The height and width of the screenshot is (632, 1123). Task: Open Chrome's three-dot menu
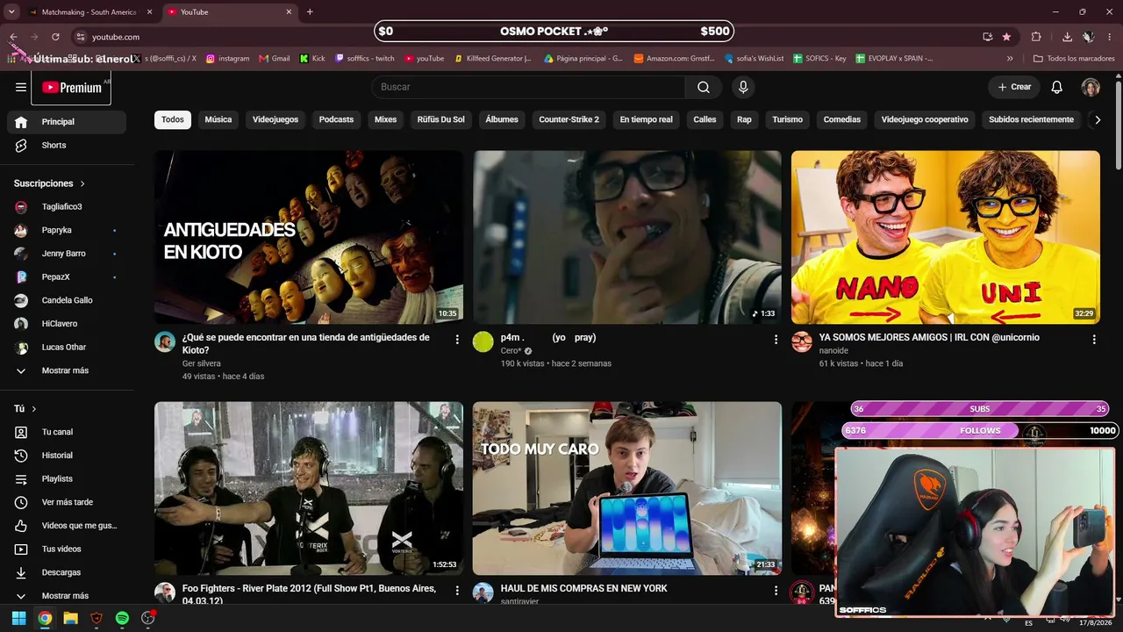(x=1110, y=37)
